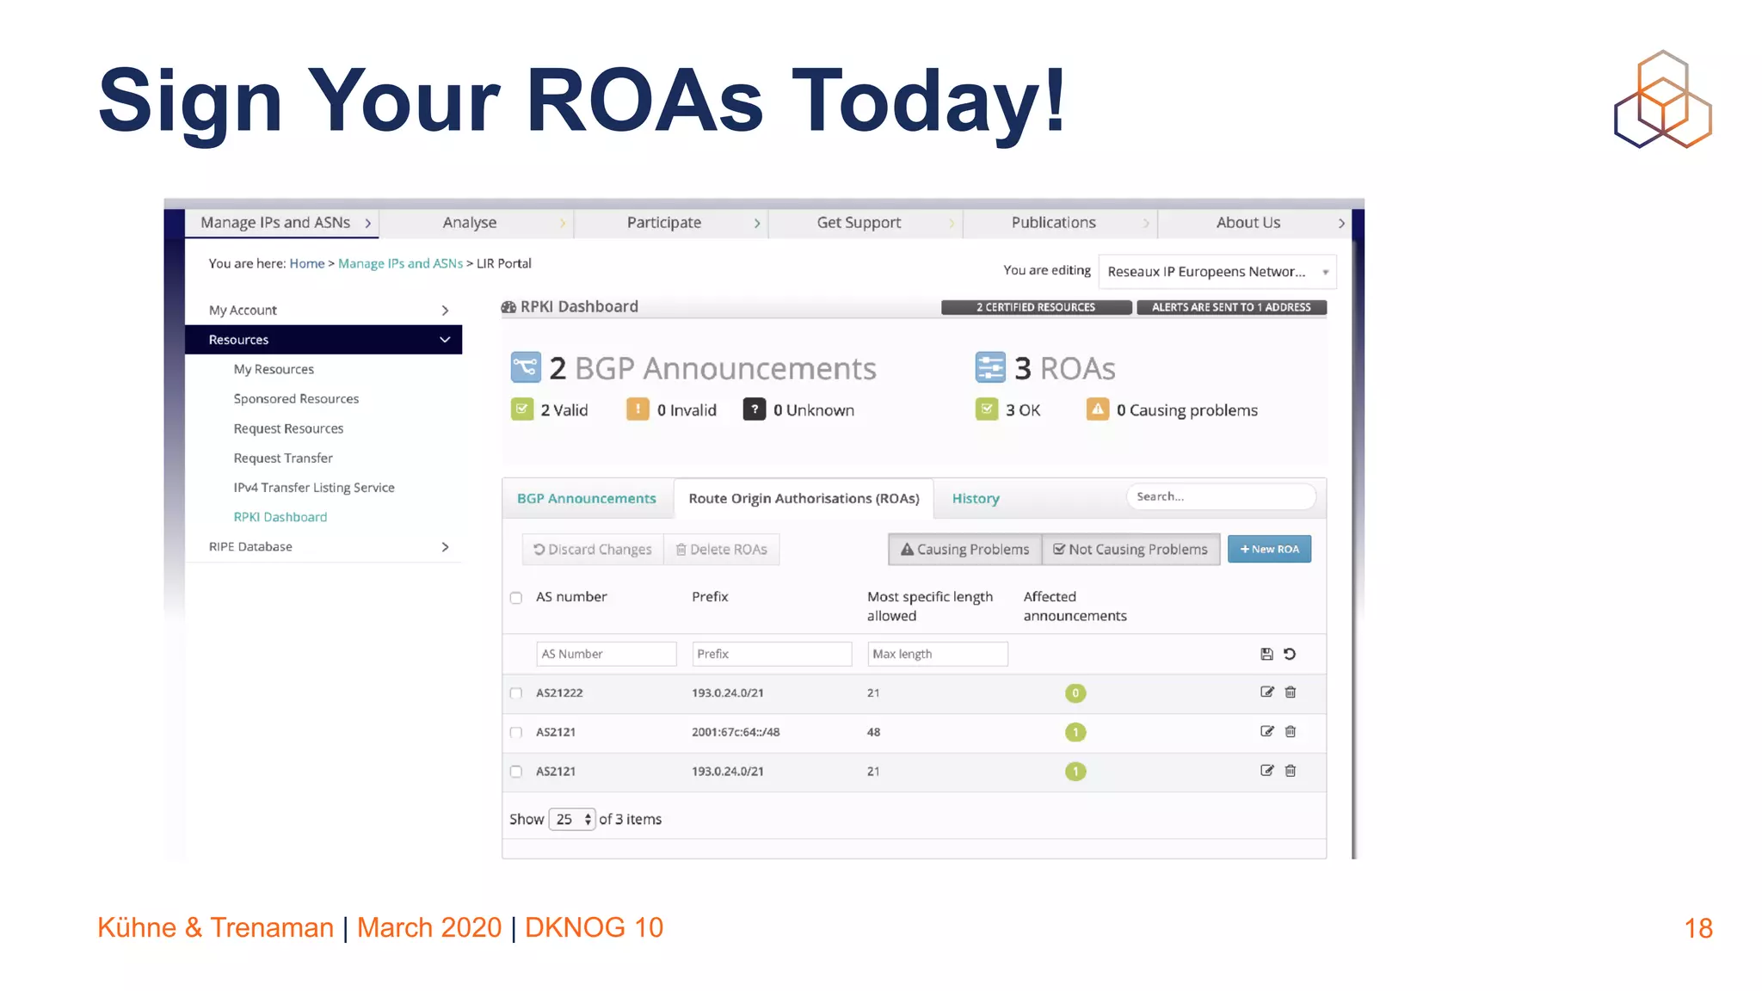Click the green 3 OK check icon
This screenshot has height=991, width=1762.
[x=987, y=409]
